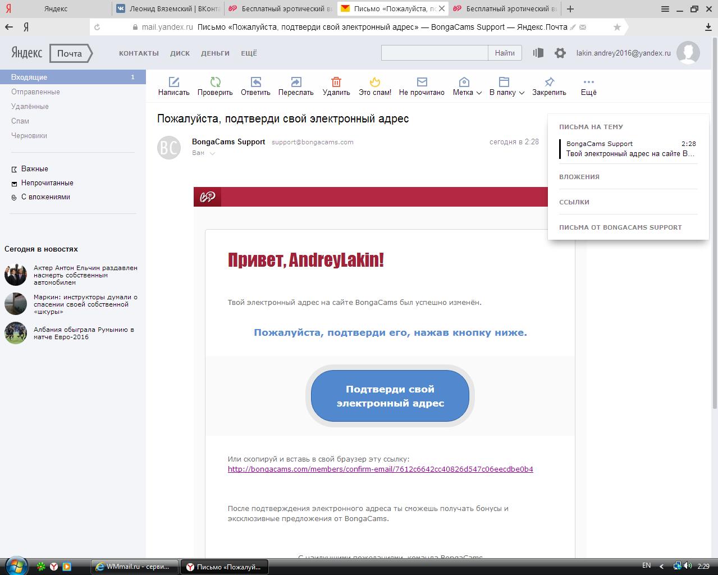Click the Yandex Я button in address bar
This screenshot has width=718, height=575.
(26, 27)
